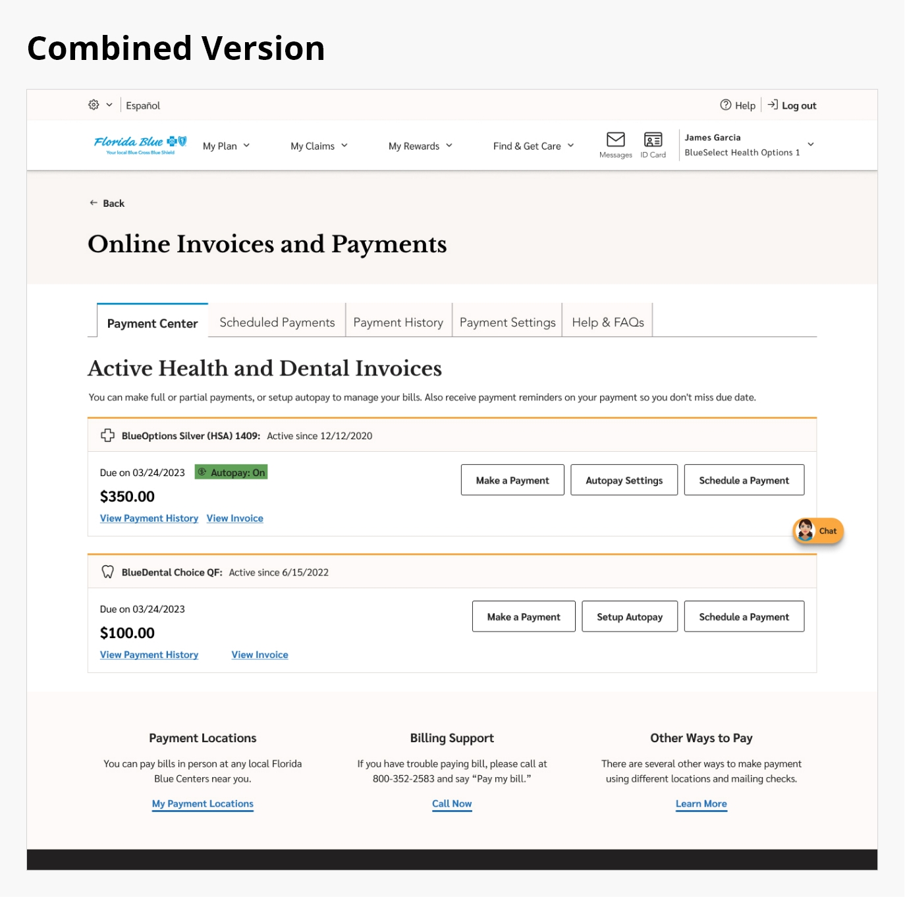Open the Payment Settings tab
This screenshot has height=897, width=905.
pos(507,322)
